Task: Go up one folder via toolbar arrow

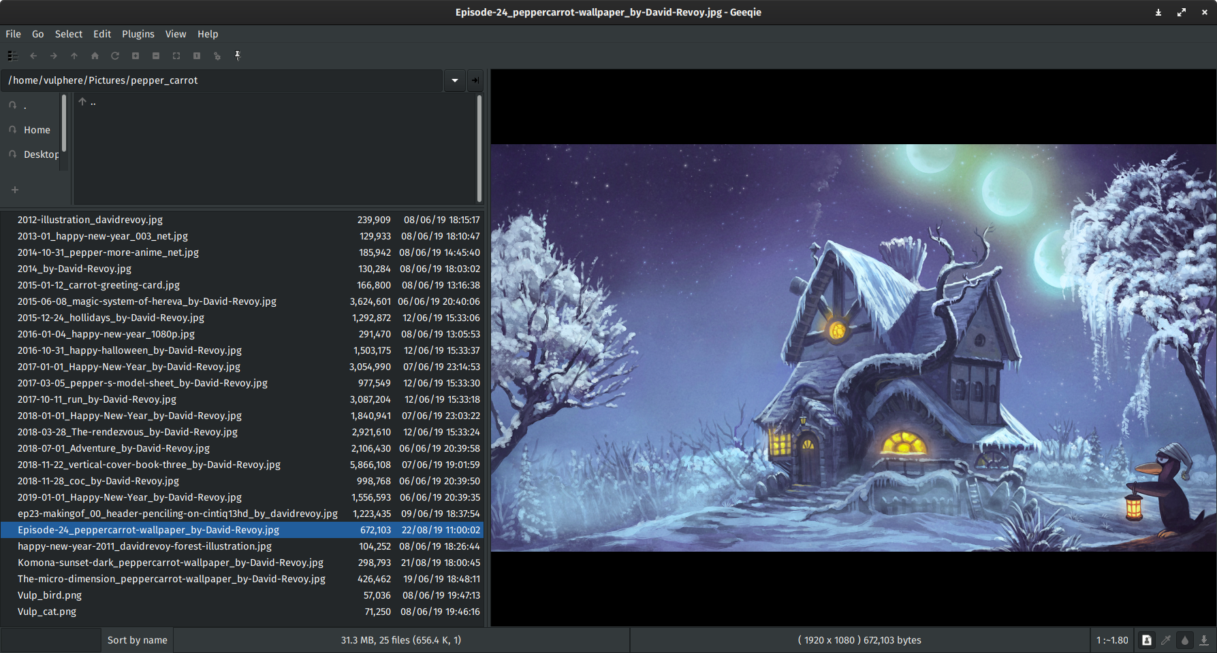Action: click(74, 56)
